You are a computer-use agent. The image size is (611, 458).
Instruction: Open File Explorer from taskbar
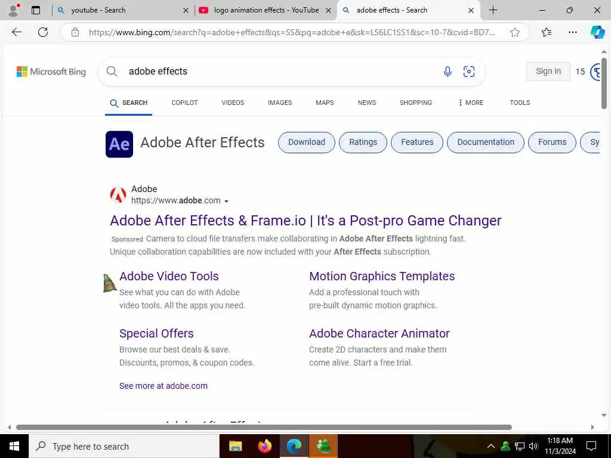pos(235,446)
